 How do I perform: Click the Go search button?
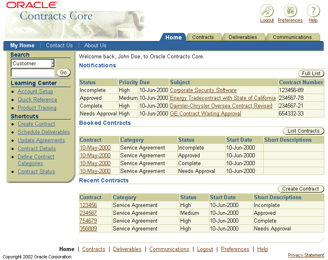pyautogui.click(x=63, y=73)
